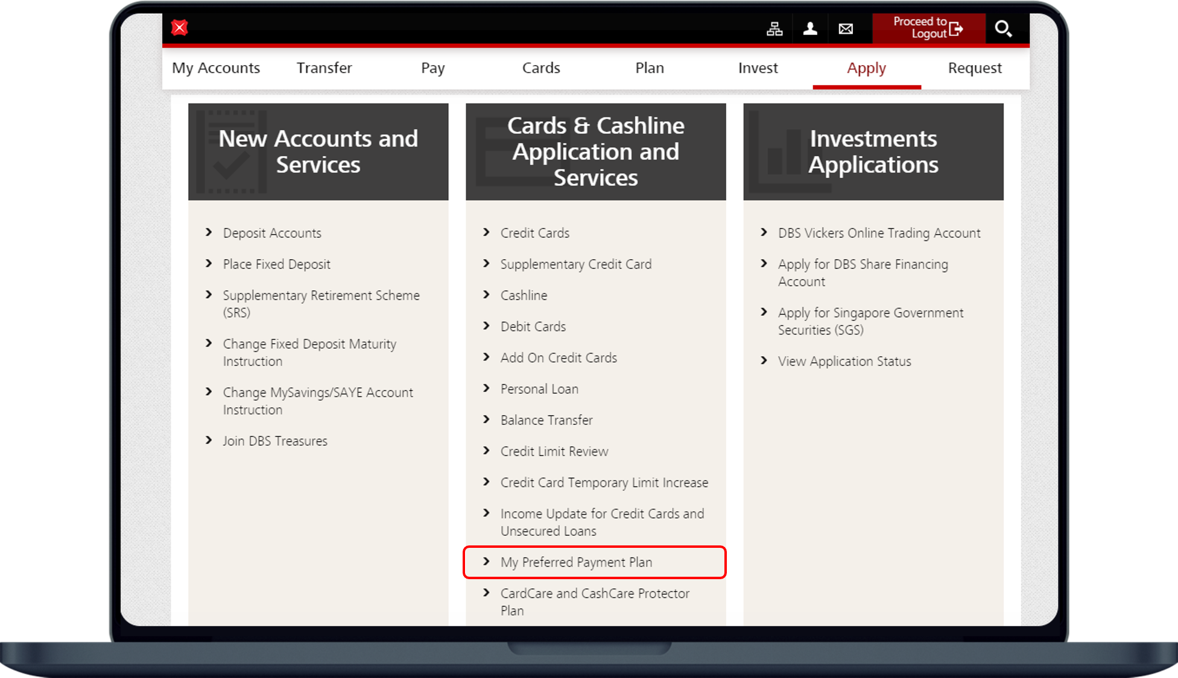Click the messages/mail icon
Screen dimensions: 1178x678
coord(843,28)
